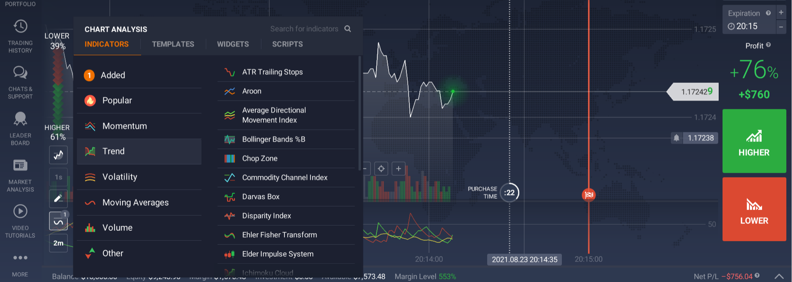Click the expiration flag marker
The image size is (792, 282).
click(588, 195)
